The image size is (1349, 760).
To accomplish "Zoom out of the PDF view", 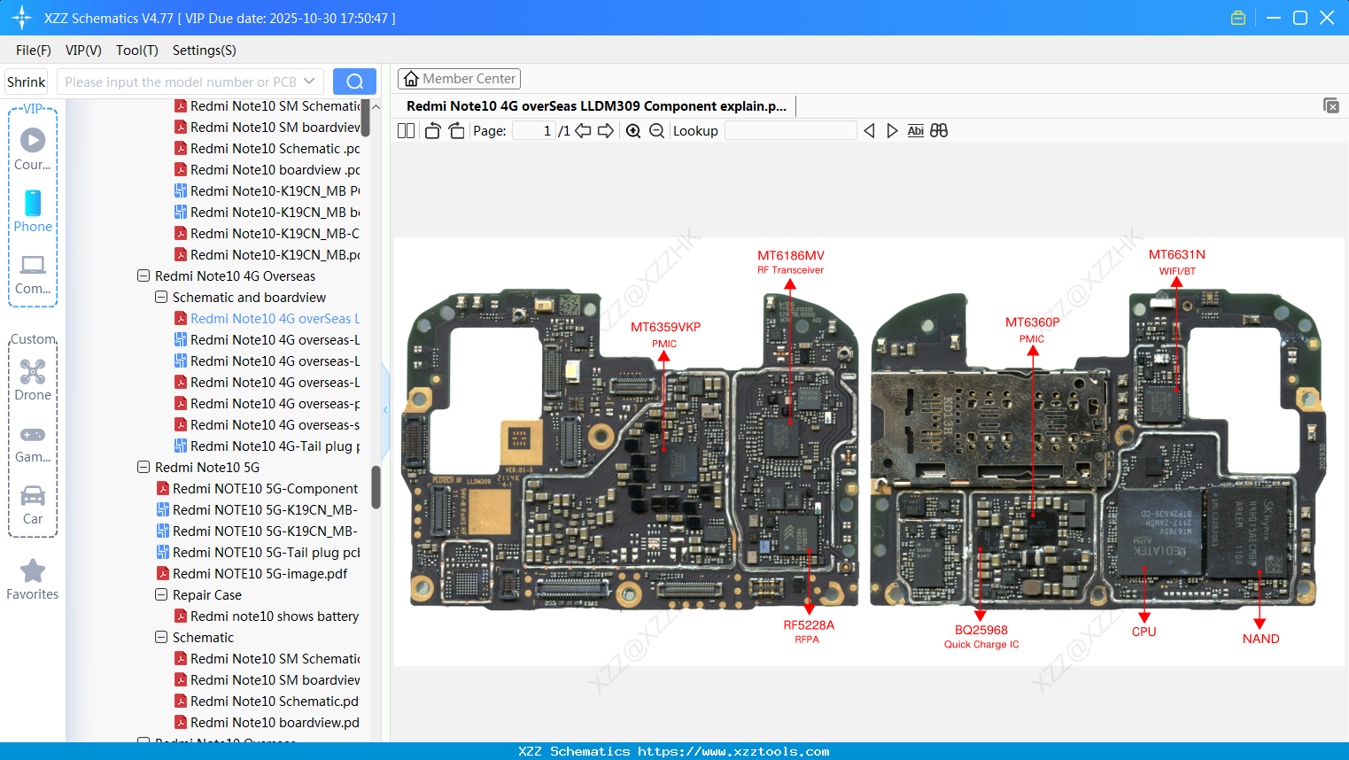I will pyautogui.click(x=656, y=130).
